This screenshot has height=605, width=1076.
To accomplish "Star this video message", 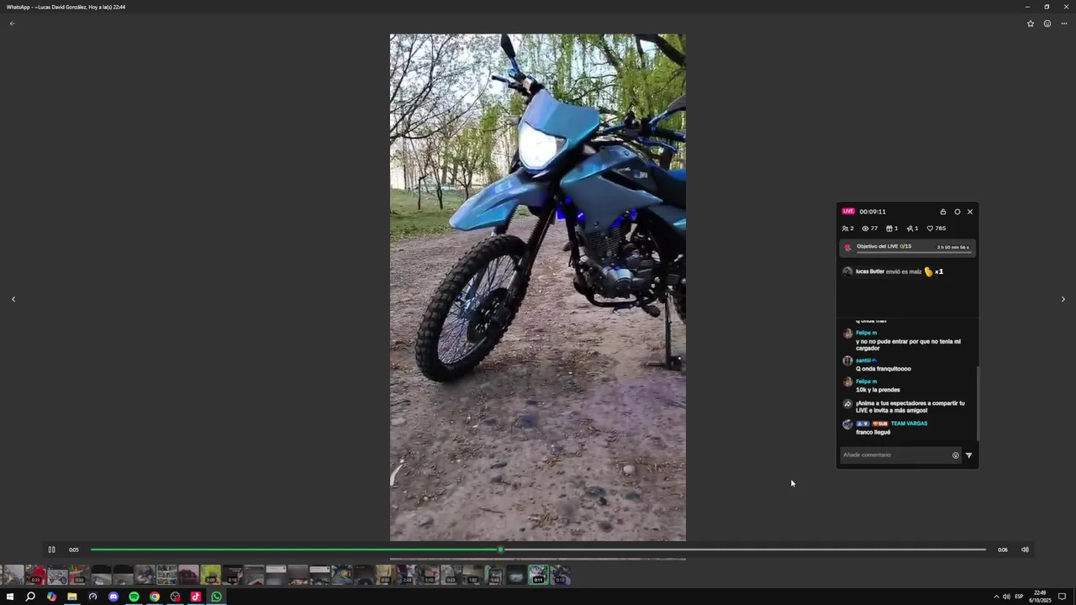I will pos(1031,24).
